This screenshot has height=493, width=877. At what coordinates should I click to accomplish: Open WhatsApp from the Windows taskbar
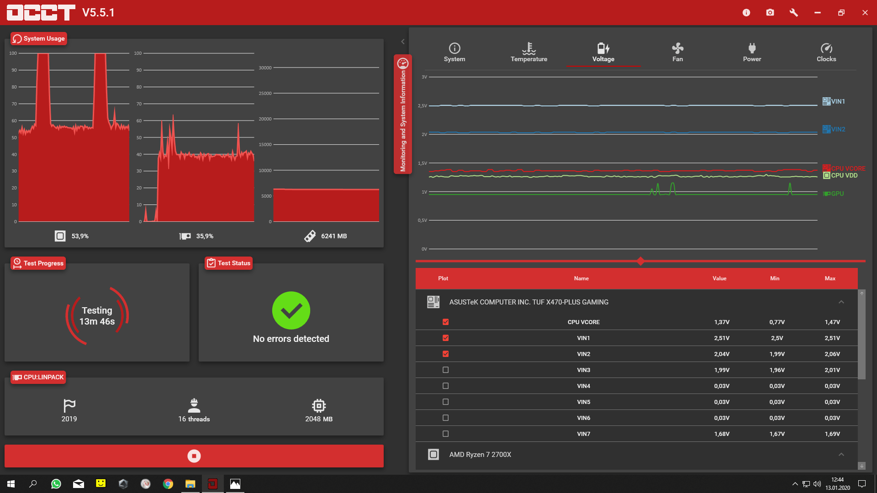click(56, 484)
